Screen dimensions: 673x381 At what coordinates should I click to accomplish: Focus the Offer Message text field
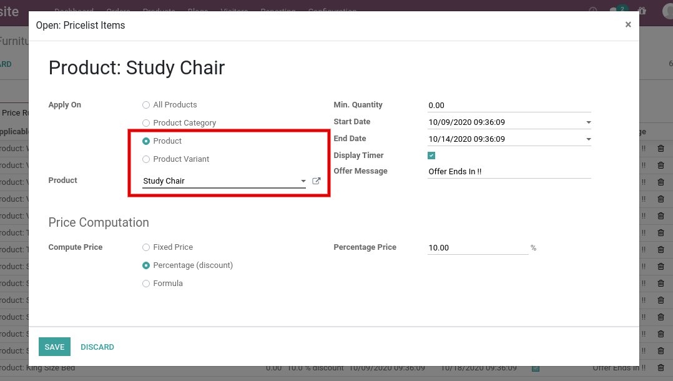[x=509, y=171]
